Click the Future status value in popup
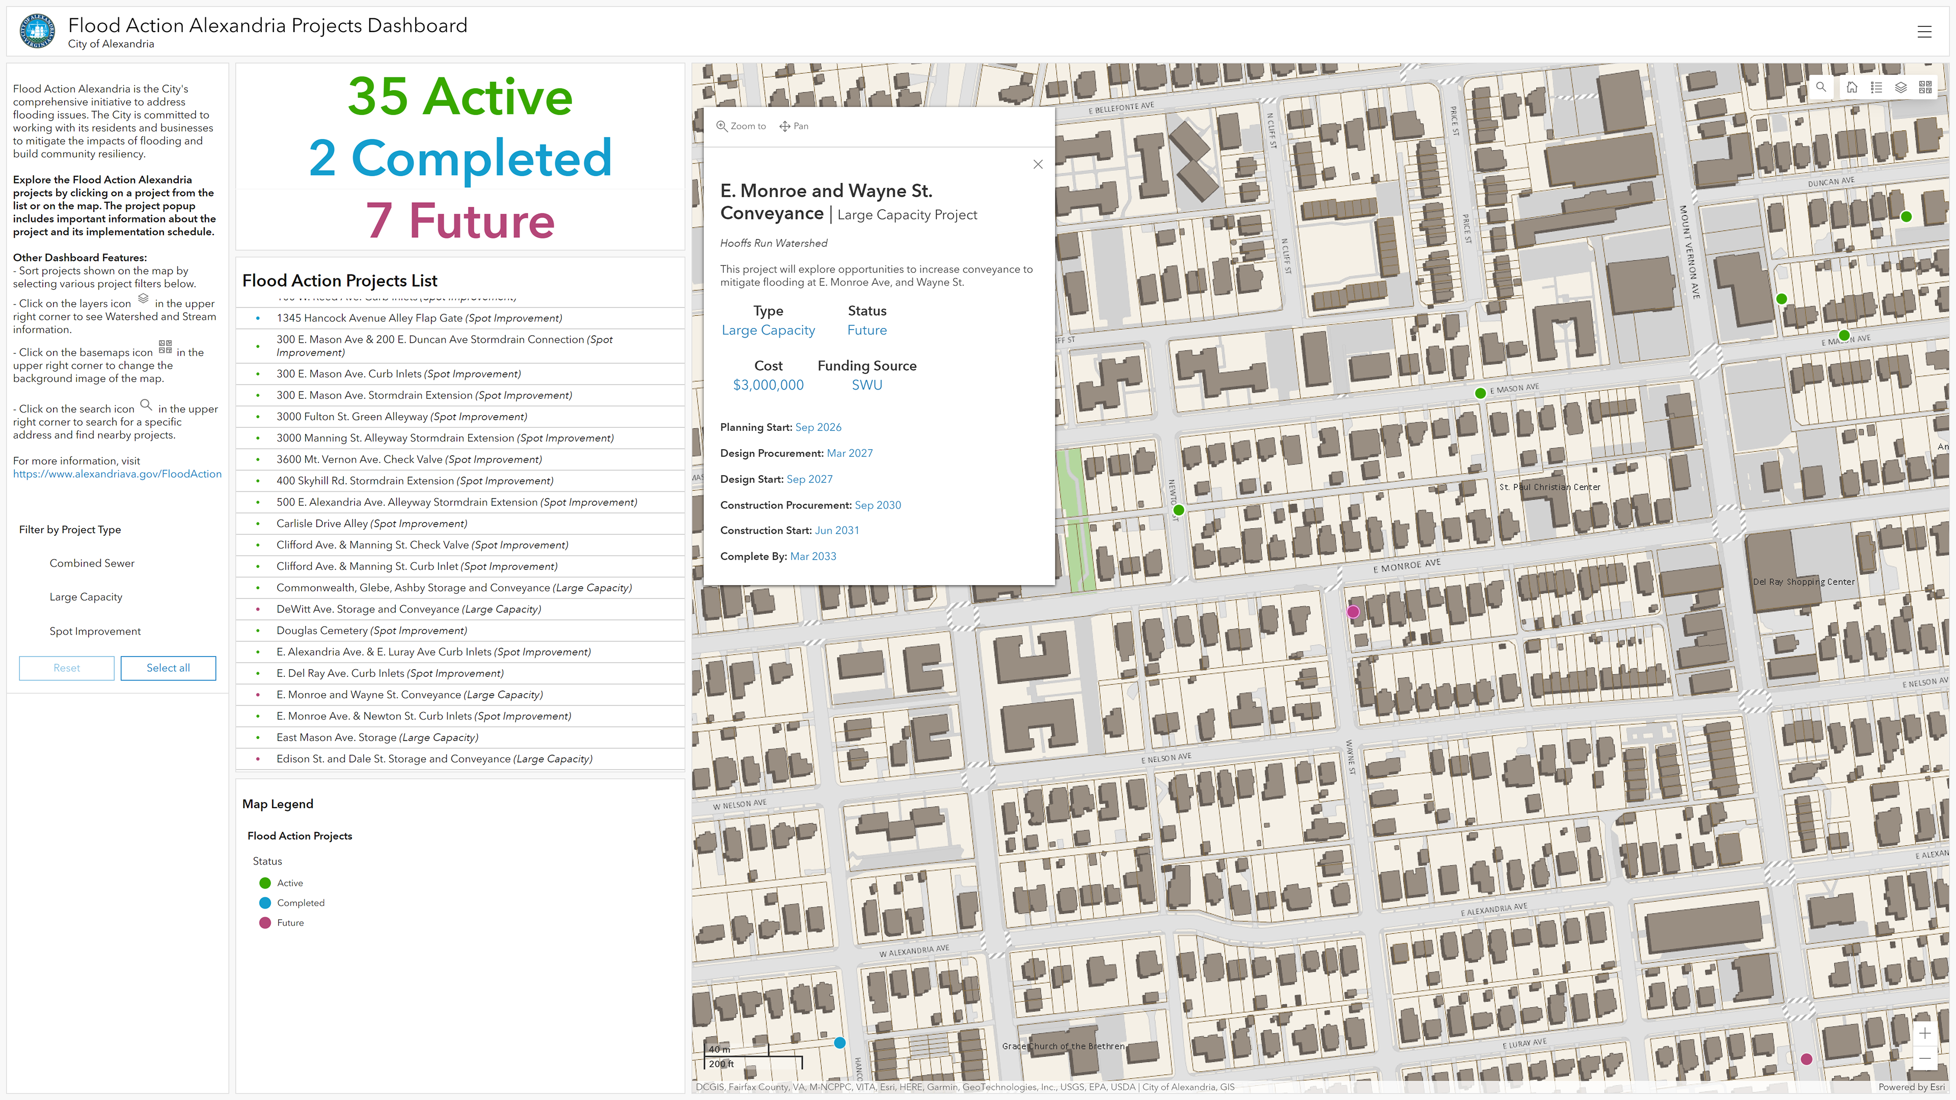 [867, 330]
